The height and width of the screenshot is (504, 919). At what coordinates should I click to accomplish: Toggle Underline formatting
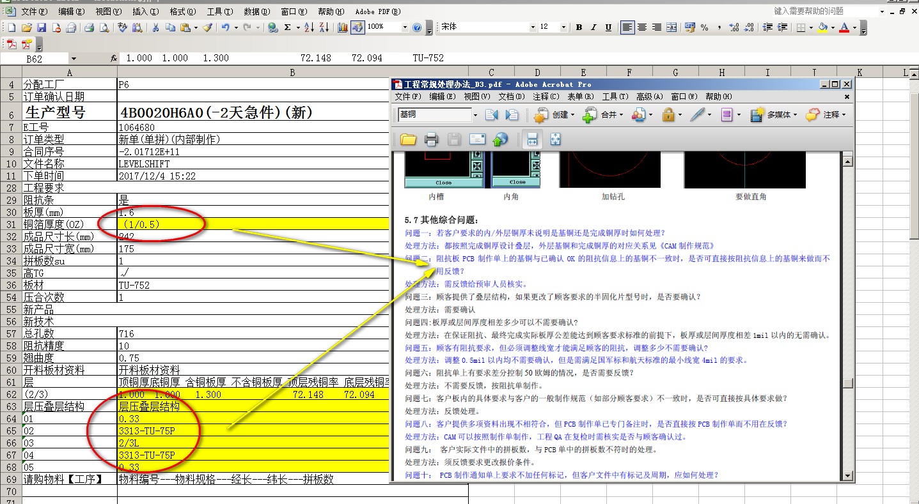coord(608,27)
